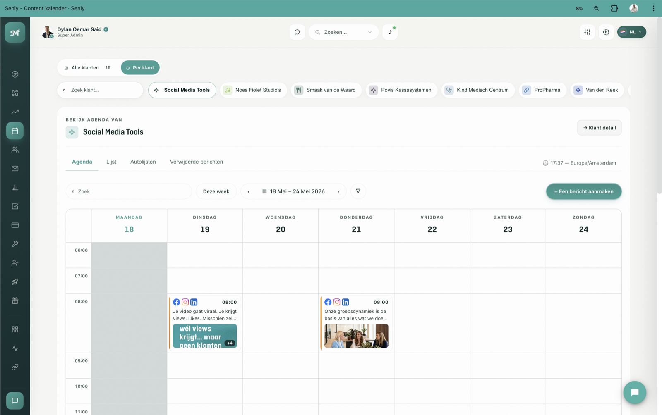Viewport: 662px width, 415px height.
Task: Select the Povis Kassasystemen client chip
Action: coord(401,90)
